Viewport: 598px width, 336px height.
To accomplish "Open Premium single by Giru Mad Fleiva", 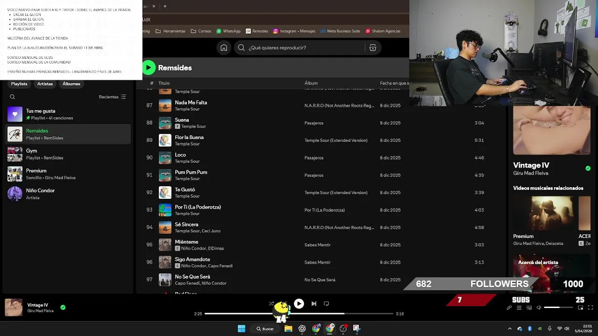I will (68, 174).
